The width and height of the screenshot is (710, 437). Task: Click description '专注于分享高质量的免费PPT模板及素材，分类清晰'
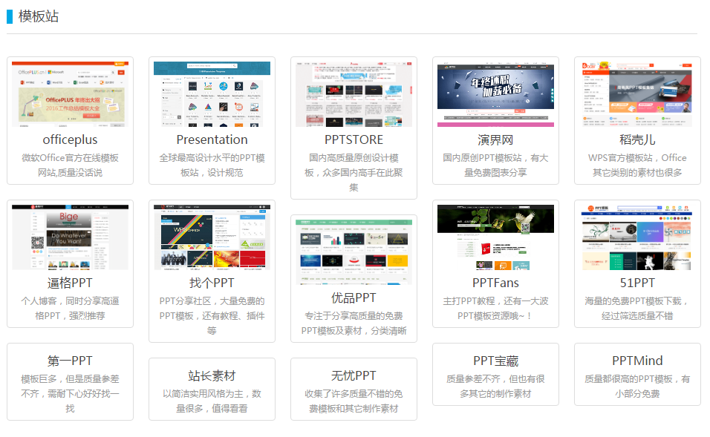354,323
